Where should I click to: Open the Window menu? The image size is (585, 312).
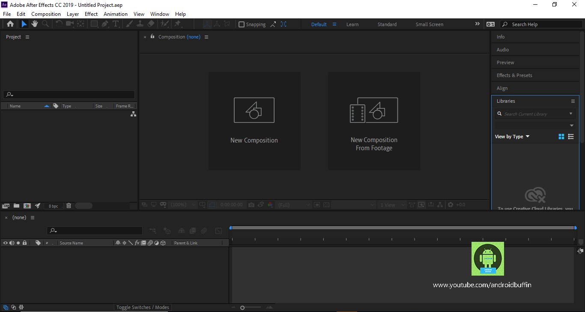pos(160,14)
